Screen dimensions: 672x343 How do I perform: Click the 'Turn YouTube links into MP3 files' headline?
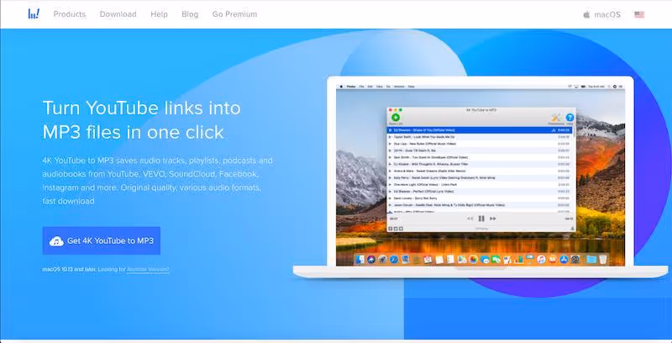pos(141,119)
